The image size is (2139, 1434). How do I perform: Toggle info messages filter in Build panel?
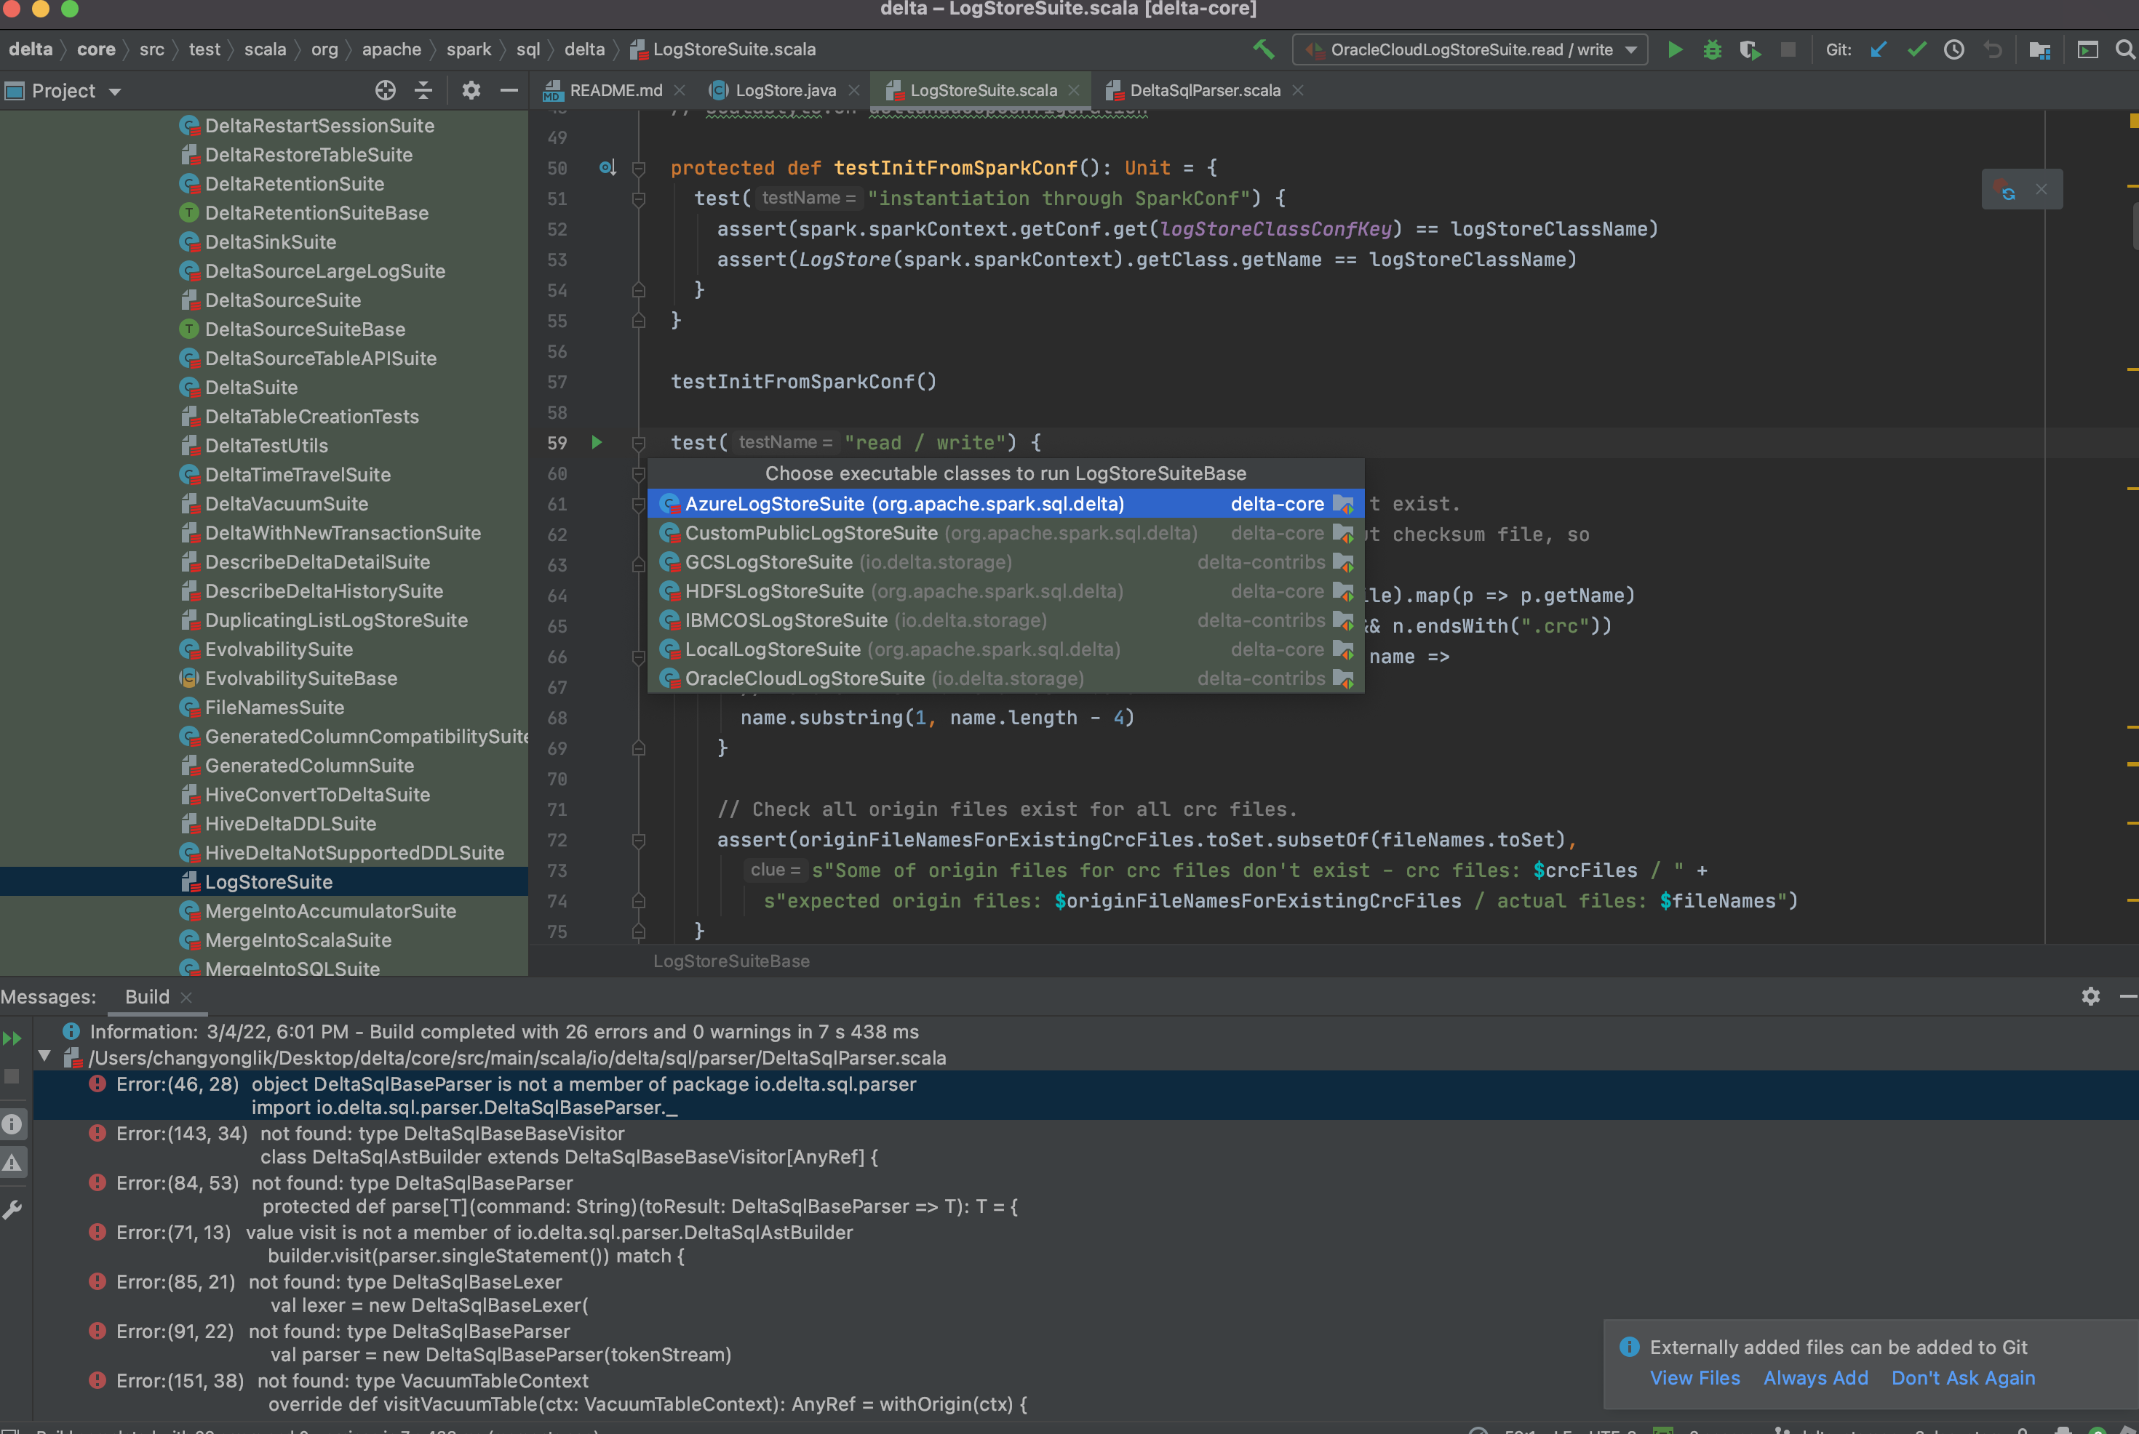click(13, 1124)
